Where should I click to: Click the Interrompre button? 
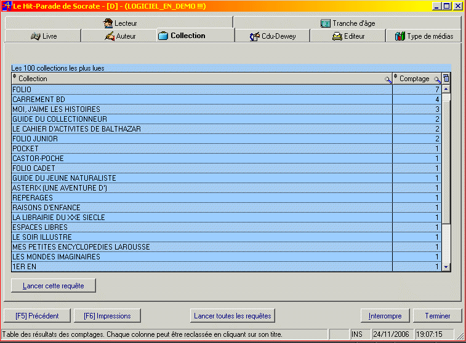click(x=385, y=316)
